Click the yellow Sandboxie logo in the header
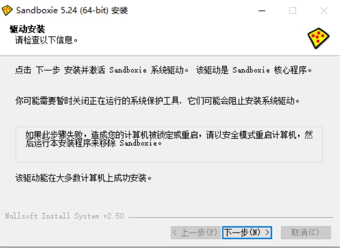Image resolution: width=341 pixels, height=248 pixels. point(318,38)
